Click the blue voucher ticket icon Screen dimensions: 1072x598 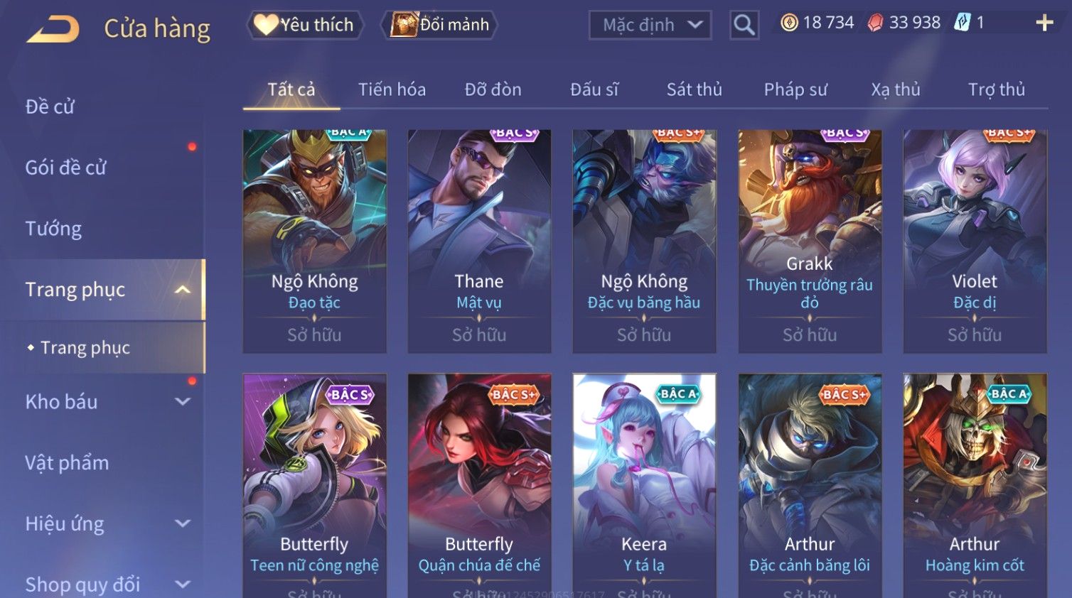click(x=962, y=23)
